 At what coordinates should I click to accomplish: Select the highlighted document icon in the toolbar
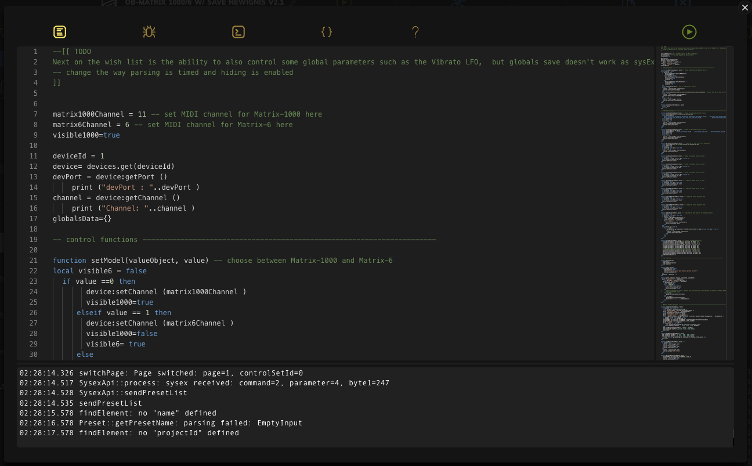60,32
